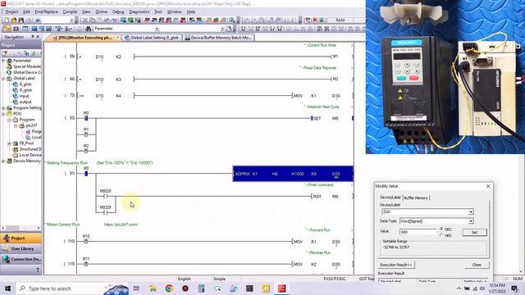Click the Parameter tree icon
The height and width of the screenshot is (295, 525).
pyautogui.click(x=9, y=61)
